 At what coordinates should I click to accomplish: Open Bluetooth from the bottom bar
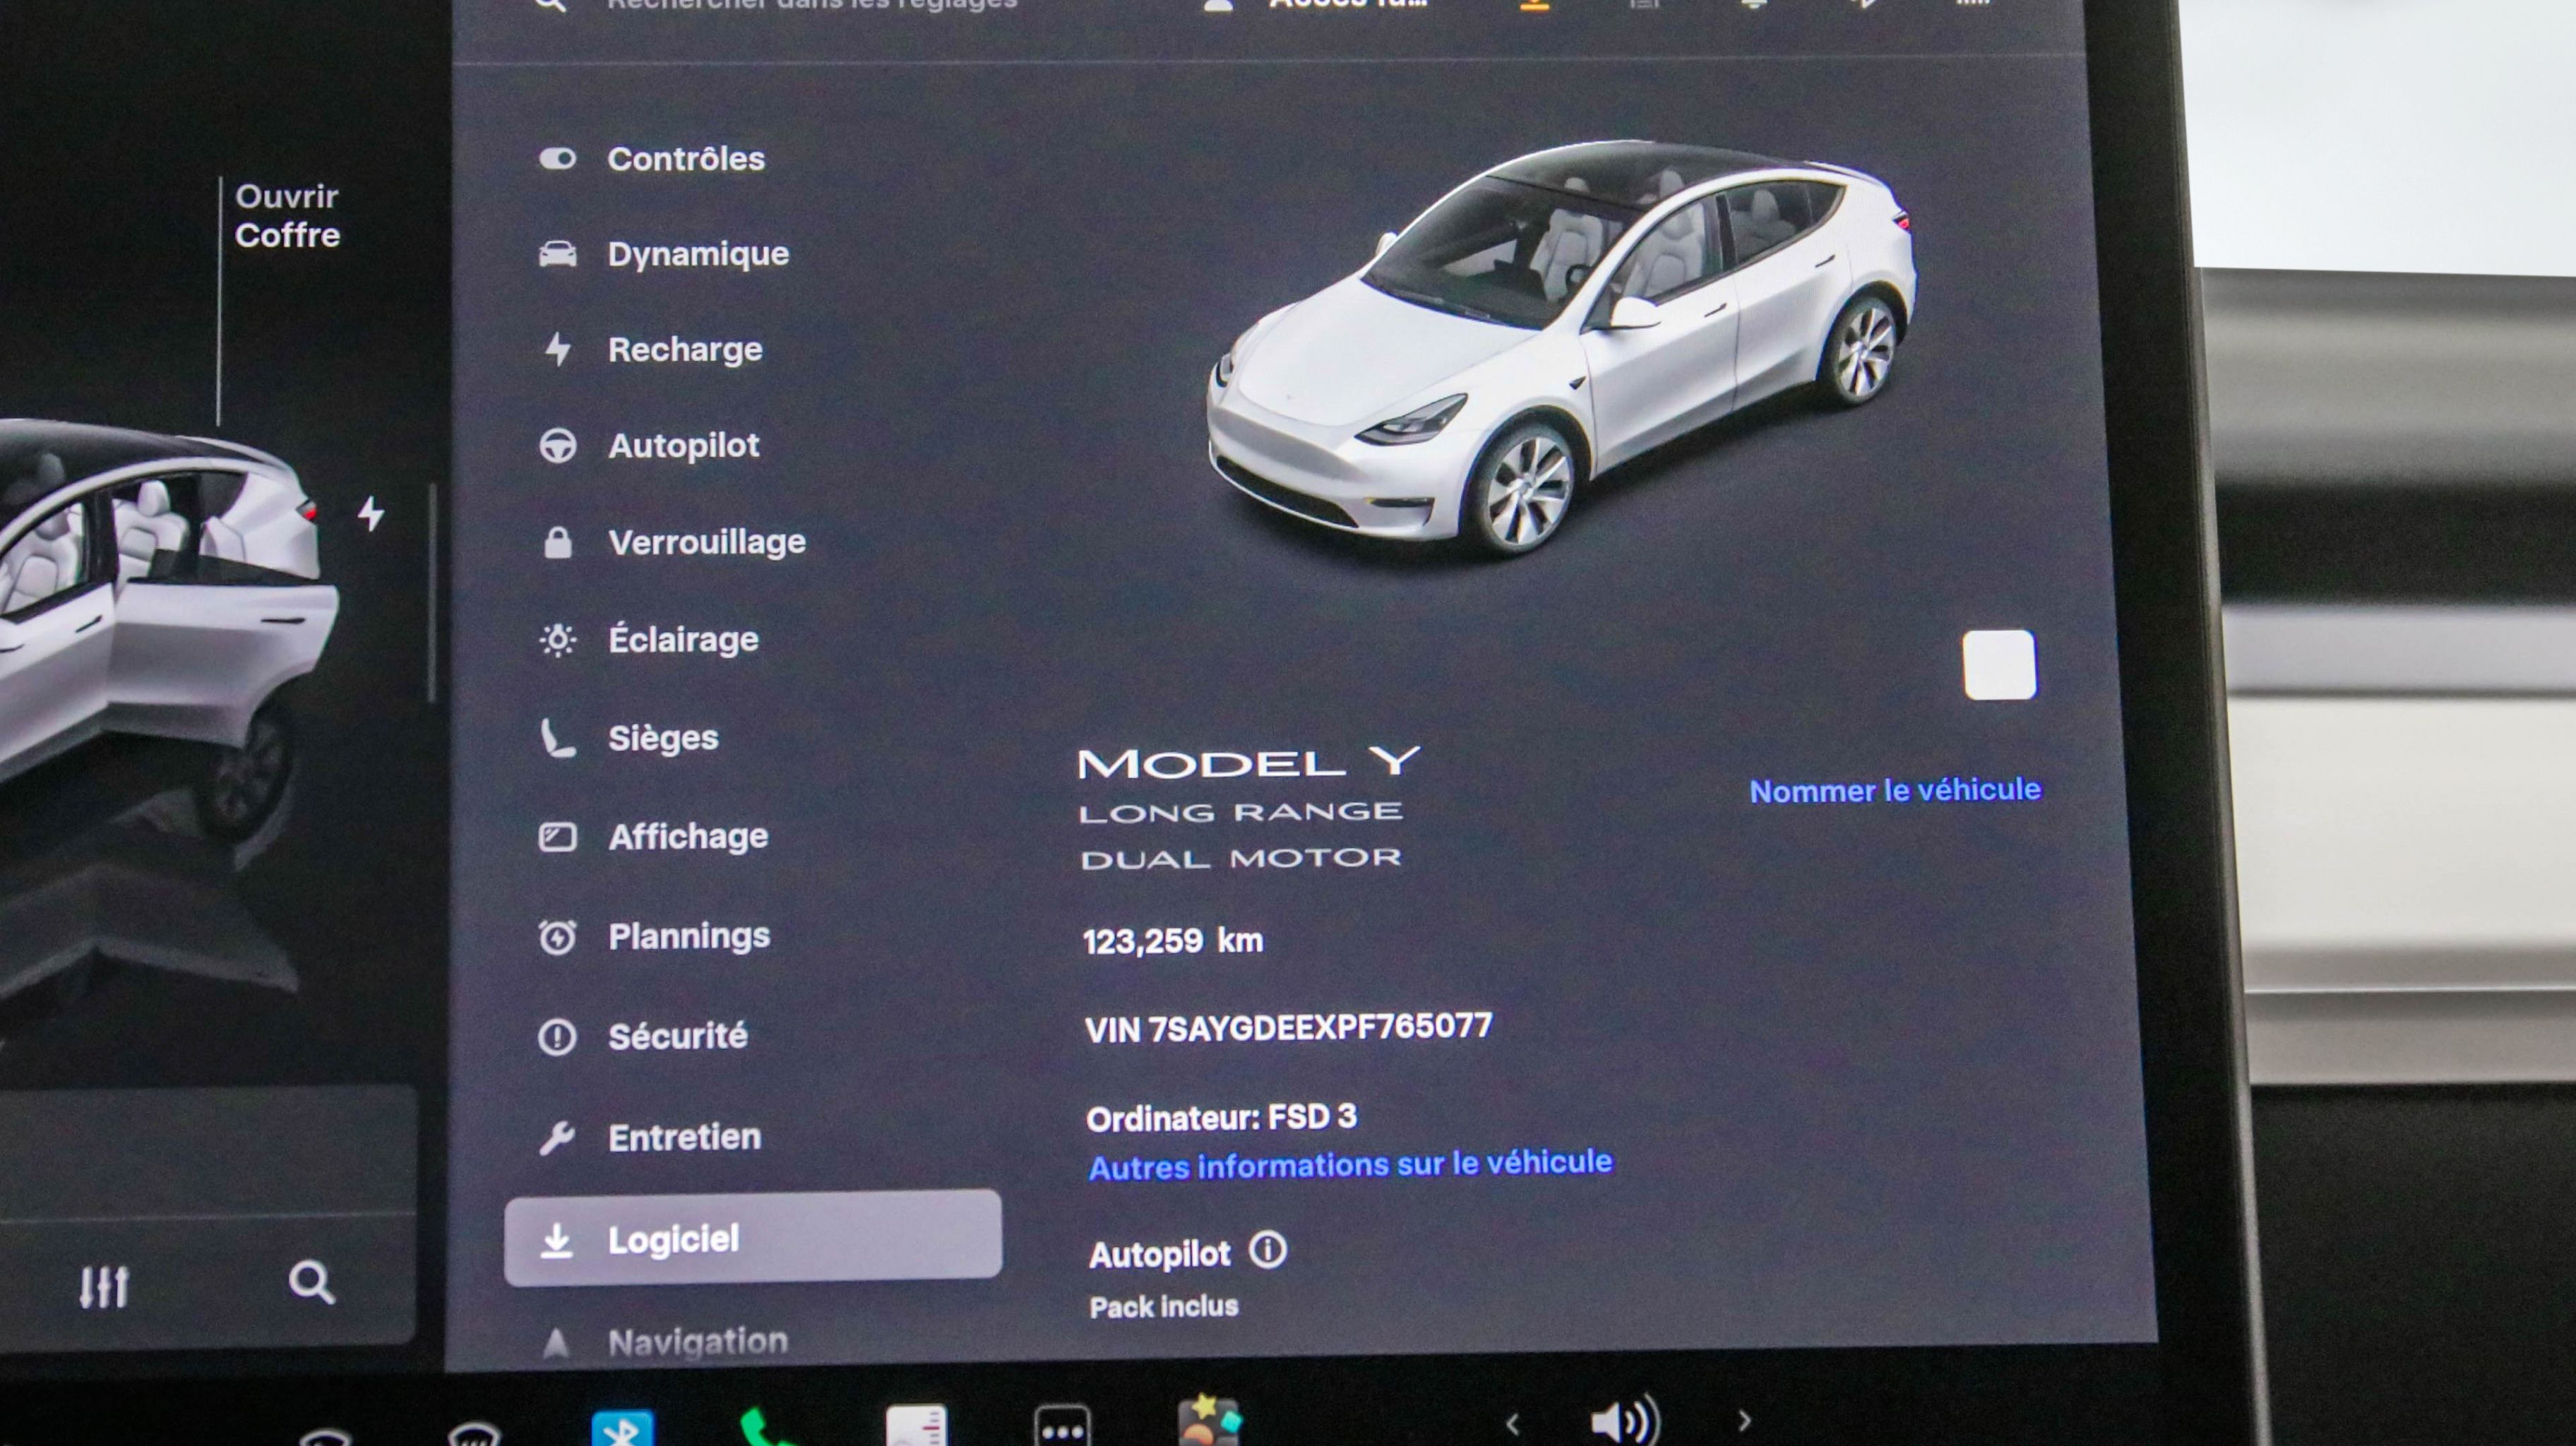tap(622, 1428)
